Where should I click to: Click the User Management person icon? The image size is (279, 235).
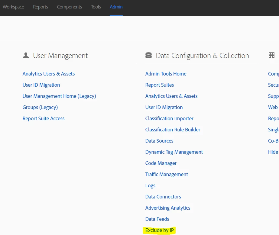pos(26,56)
